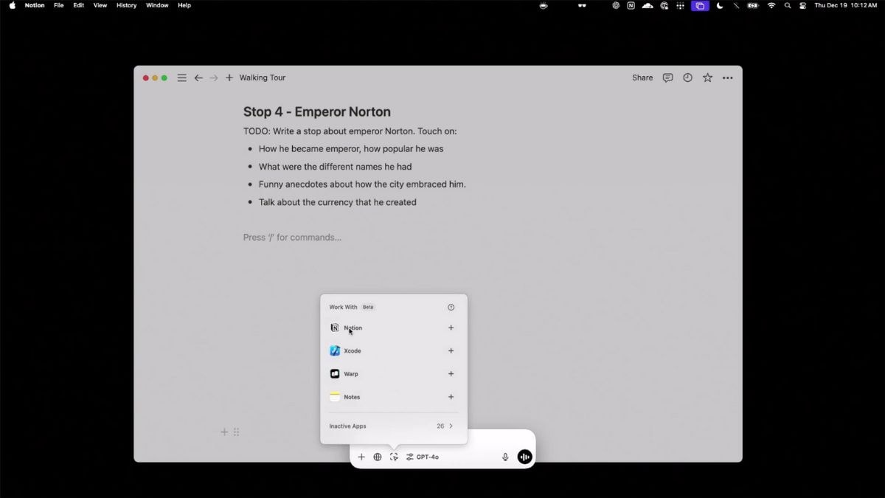Toggle the Work With apps icon
Viewport: 885px width, 498px height.
point(394,457)
